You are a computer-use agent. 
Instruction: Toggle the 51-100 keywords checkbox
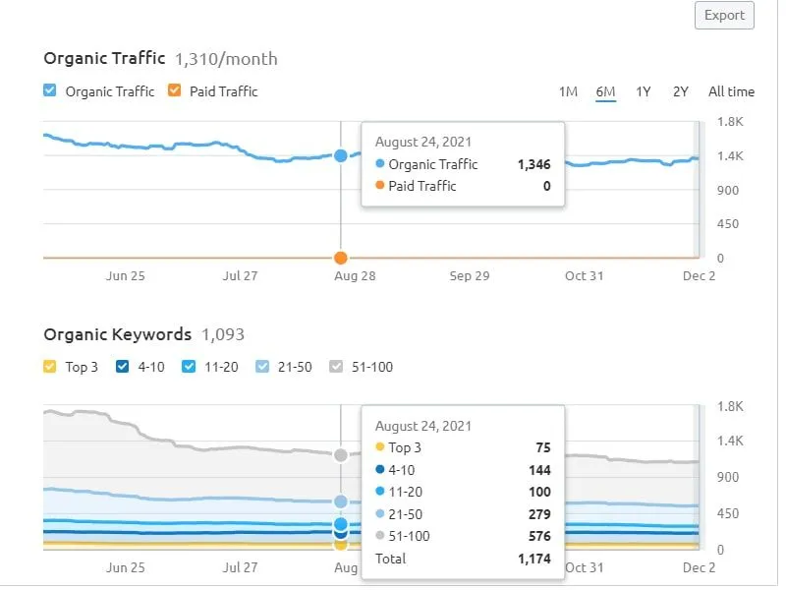coord(336,366)
